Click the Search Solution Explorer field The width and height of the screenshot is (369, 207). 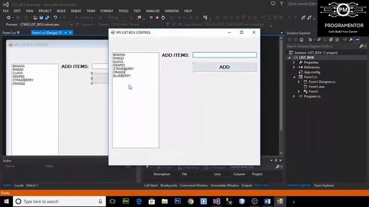pyautogui.click(x=322, y=46)
